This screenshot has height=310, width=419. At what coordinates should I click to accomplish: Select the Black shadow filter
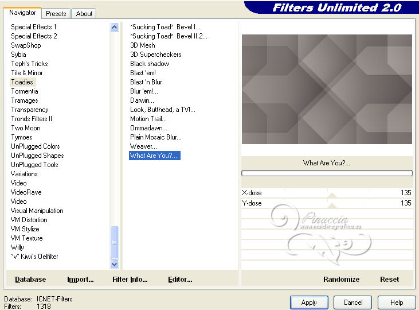click(x=150, y=64)
